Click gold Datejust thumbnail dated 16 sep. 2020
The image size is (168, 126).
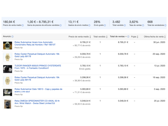pyautogui.click(x=8, y=81)
